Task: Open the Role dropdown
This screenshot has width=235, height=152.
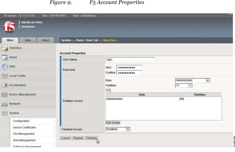Action: click(193, 80)
